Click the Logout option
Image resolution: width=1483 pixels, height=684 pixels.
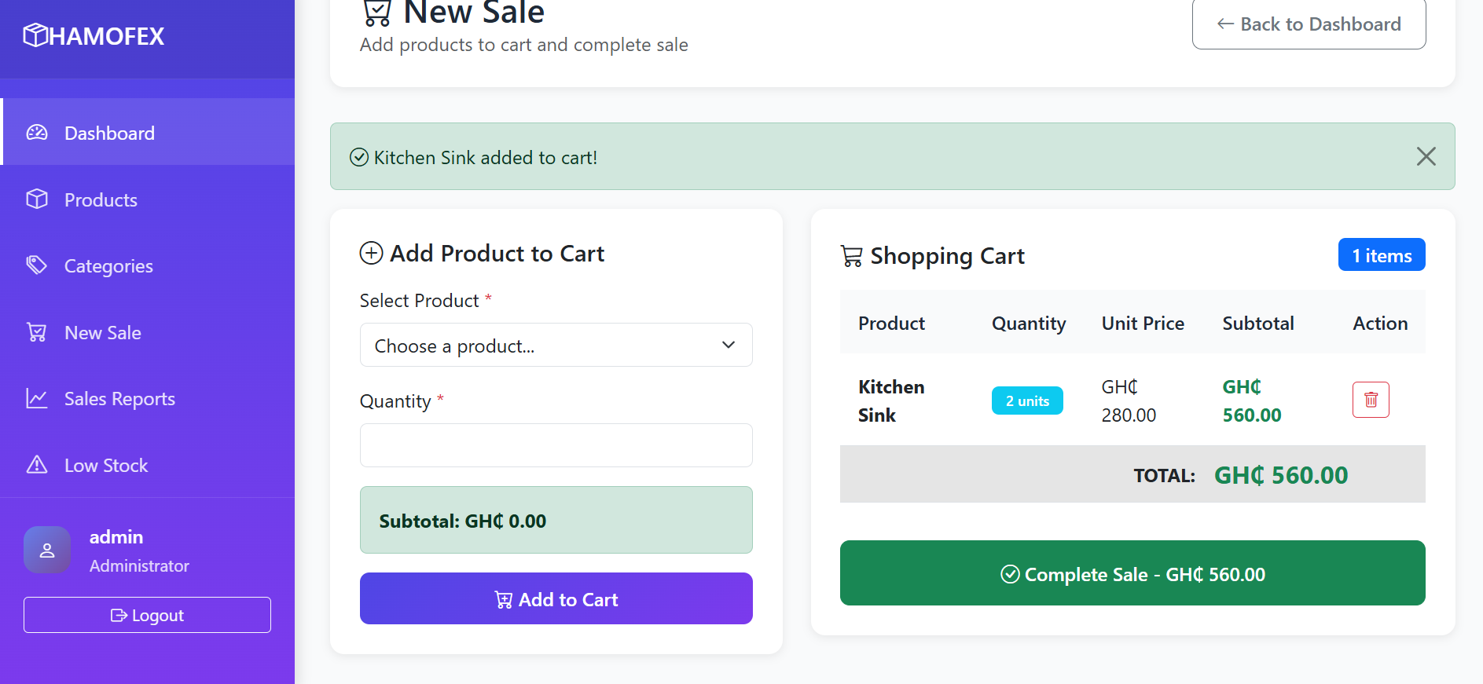[146, 615]
